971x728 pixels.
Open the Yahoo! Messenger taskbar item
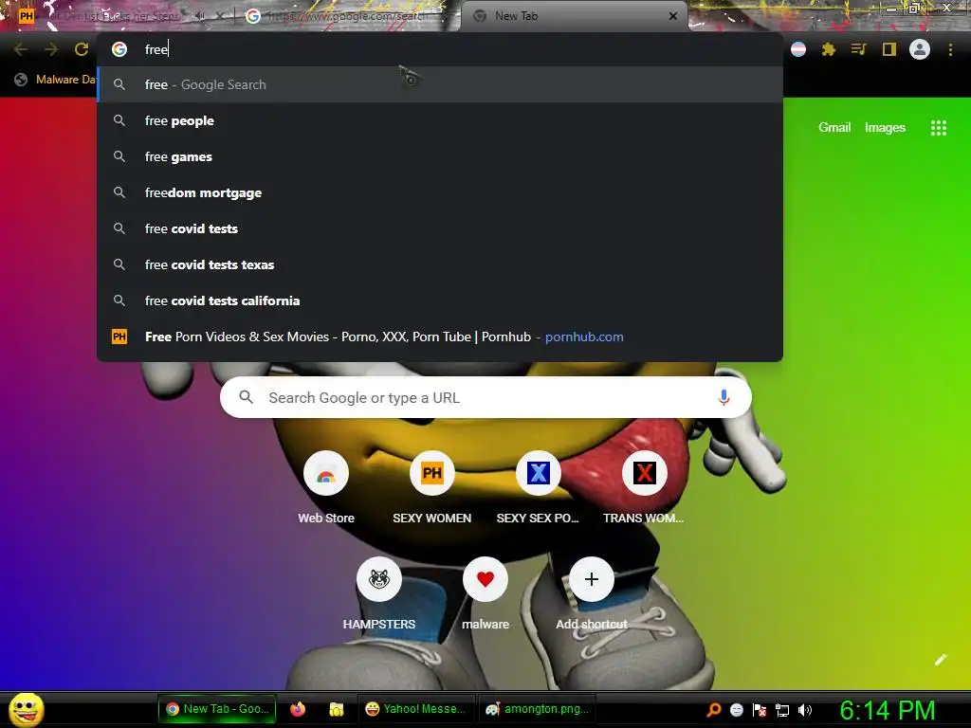pyautogui.click(x=415, y=709)
